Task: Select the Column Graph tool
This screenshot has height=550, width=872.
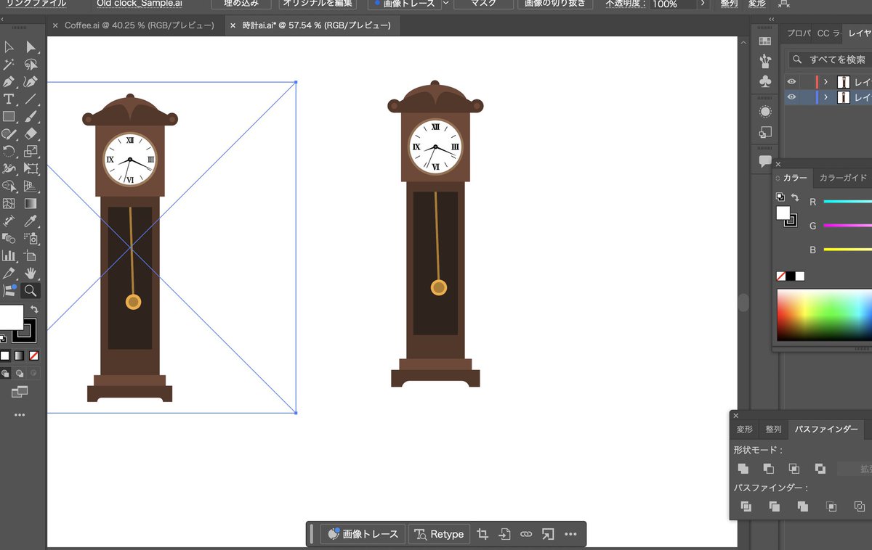Action: 9,256
